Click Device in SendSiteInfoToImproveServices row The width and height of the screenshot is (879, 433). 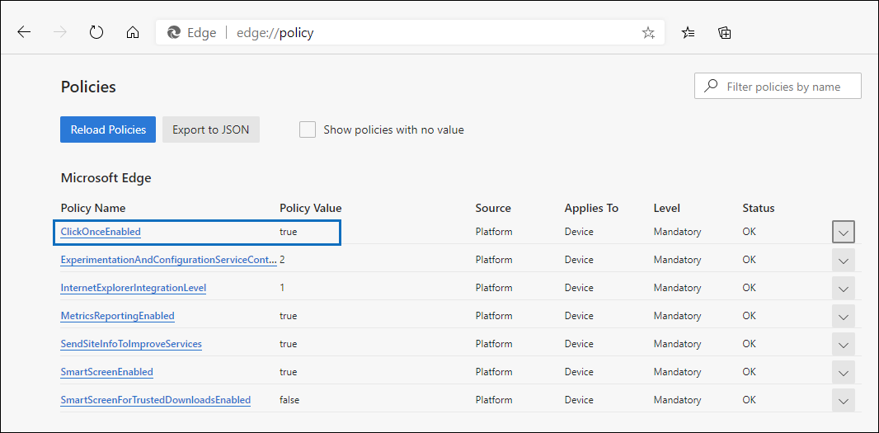579,344
